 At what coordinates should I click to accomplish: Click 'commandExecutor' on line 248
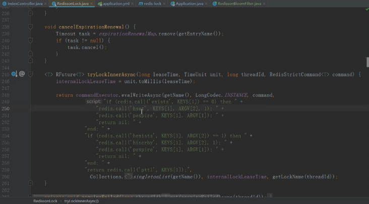pos(97,95)
